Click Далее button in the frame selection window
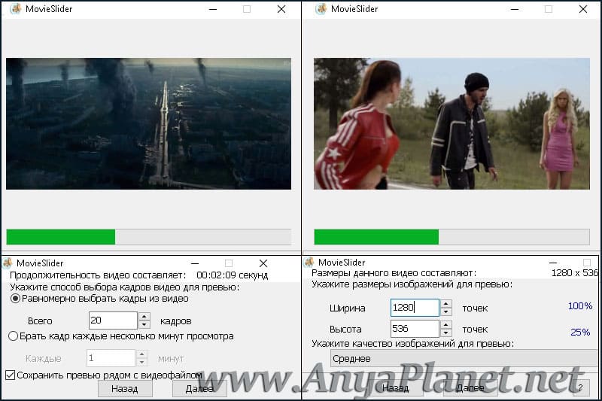 pos(199,389)
